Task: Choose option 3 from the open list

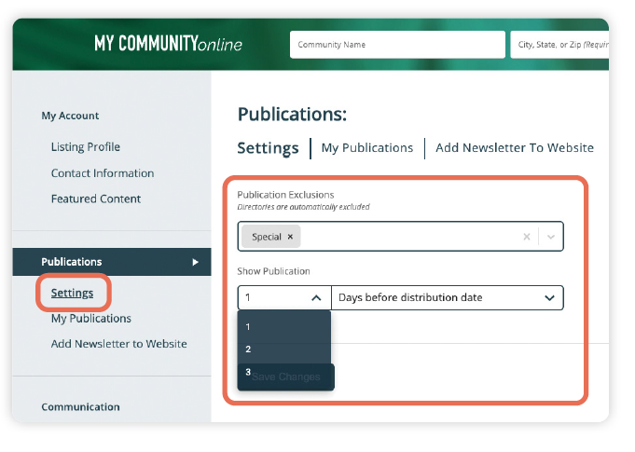Action: point(248,372)
